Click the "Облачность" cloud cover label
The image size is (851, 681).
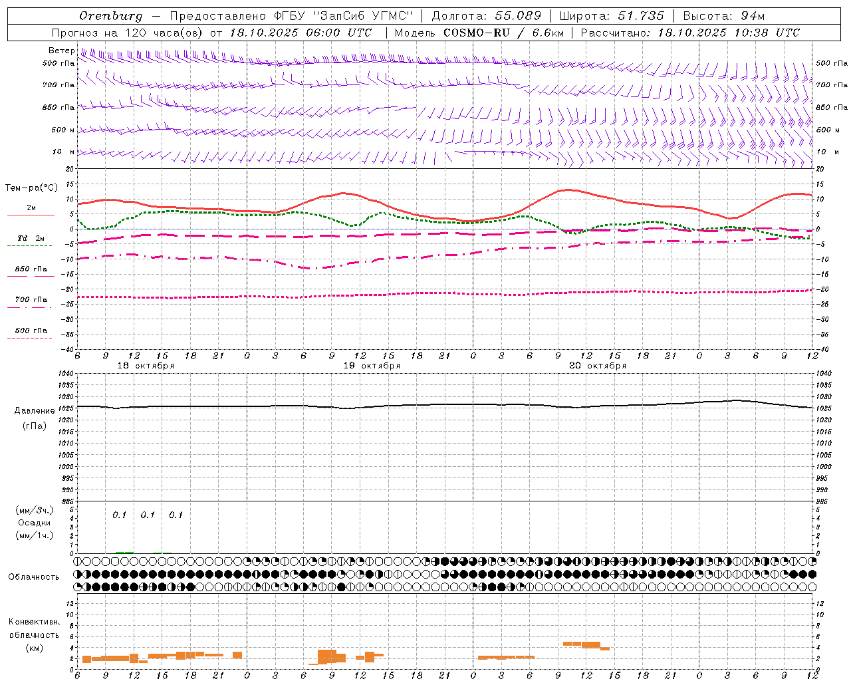pos(34,577)
